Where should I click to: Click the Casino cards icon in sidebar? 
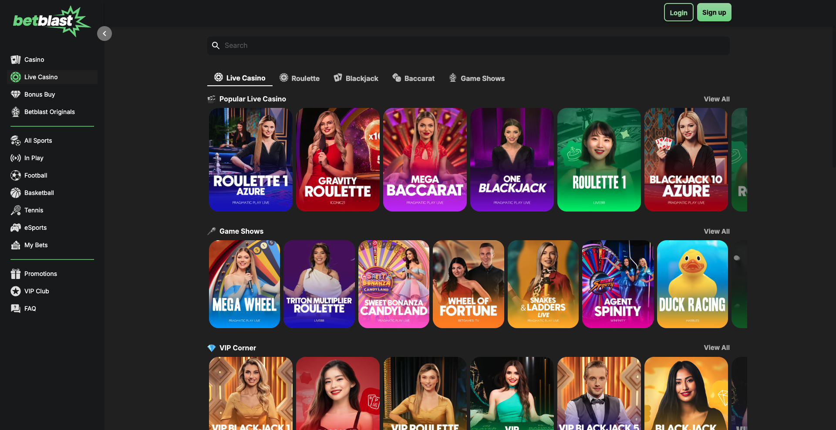(x=16, y=60)
